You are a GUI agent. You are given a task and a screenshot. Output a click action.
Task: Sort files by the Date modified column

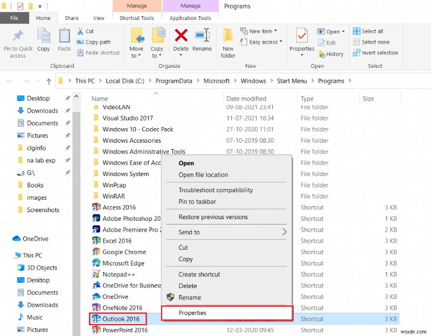click(246, 99)
